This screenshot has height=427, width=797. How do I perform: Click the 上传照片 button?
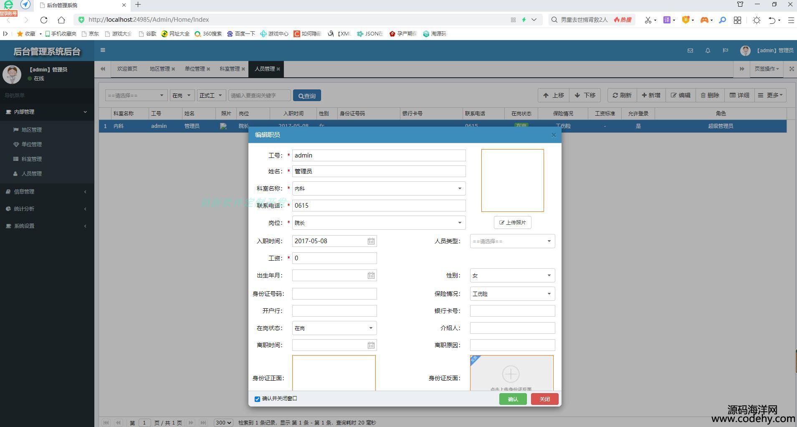512,223
